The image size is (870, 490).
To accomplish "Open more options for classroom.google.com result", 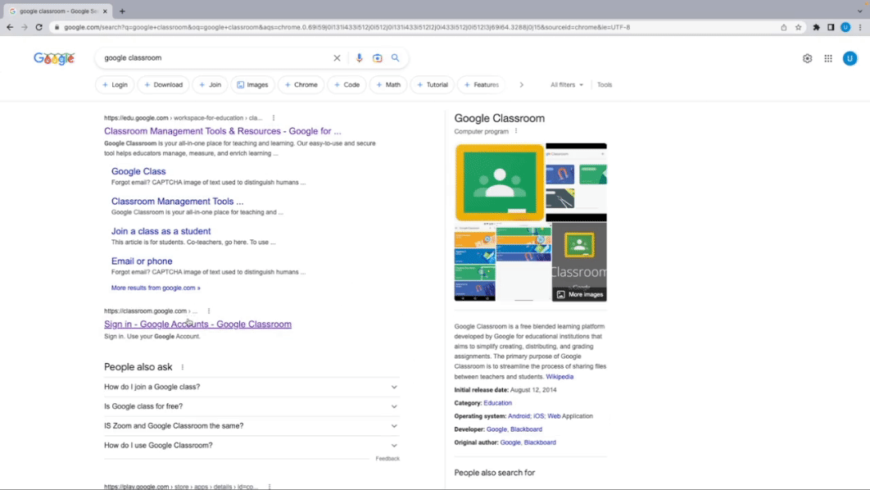I will (209, 311).
